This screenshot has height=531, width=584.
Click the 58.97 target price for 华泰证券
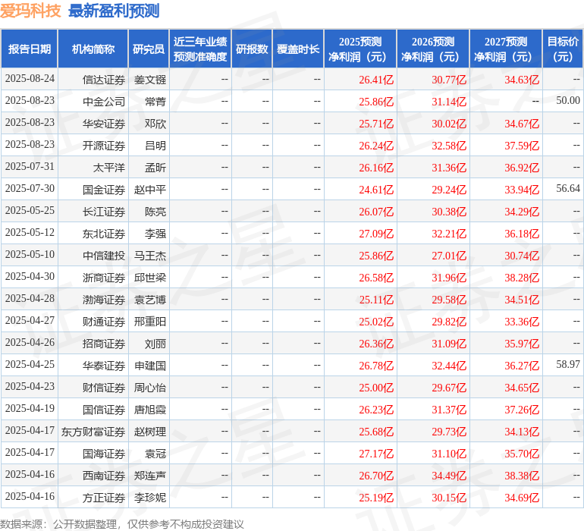click(x=568, y=364)
